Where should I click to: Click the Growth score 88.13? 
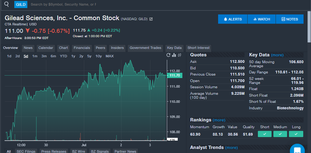pyautogui.click(x=218, y=134)
